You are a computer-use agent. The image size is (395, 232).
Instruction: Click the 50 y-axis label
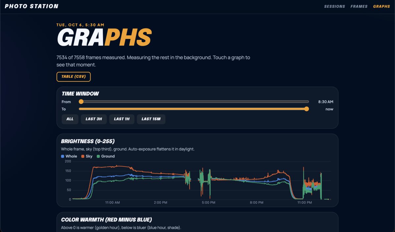pyautogui.click(x=69, y=190)
